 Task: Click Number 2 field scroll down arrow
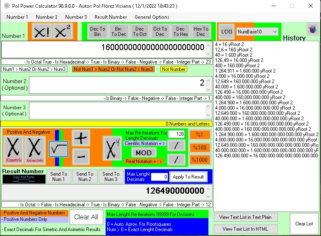point(208,90)
